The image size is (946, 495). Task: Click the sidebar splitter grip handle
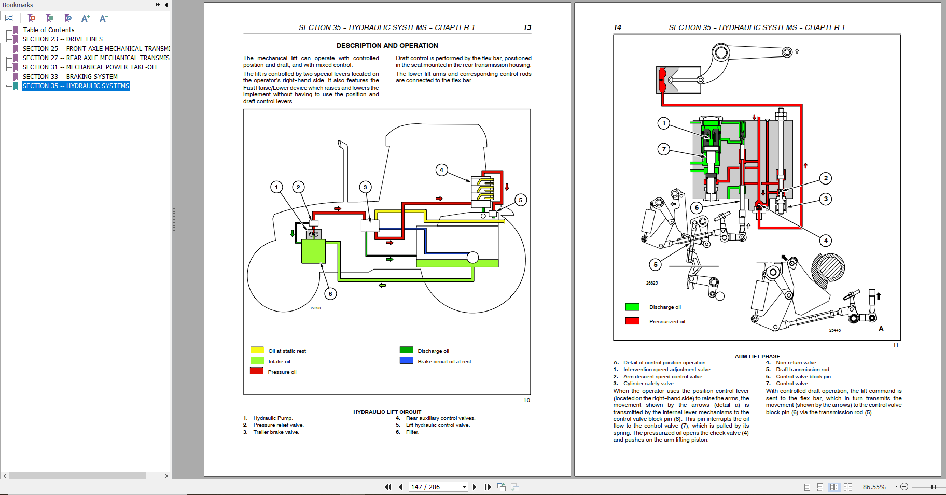click(x=174, y=219)
